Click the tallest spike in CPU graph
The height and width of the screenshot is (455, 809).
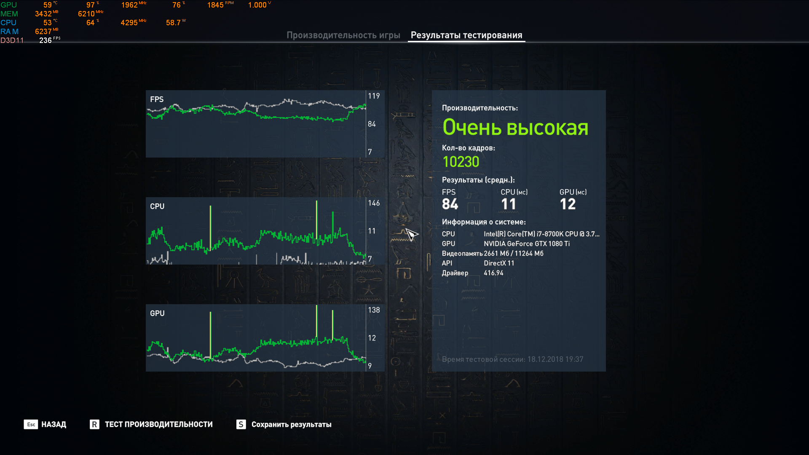coord(316,219)
